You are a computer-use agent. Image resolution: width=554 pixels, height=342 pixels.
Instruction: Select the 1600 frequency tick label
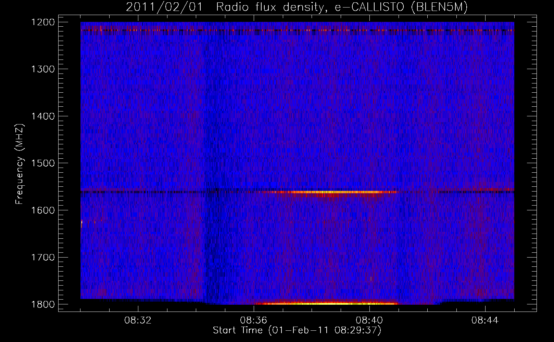pos(43,210)
